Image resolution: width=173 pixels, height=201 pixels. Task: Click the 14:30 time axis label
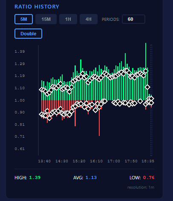click(62, 161)
